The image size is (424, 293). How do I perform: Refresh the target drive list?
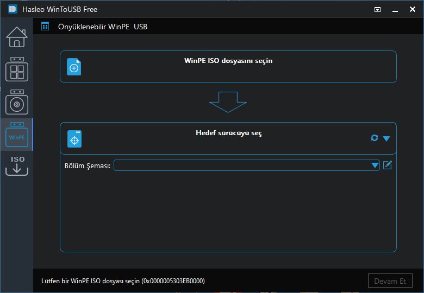point(375,138)
